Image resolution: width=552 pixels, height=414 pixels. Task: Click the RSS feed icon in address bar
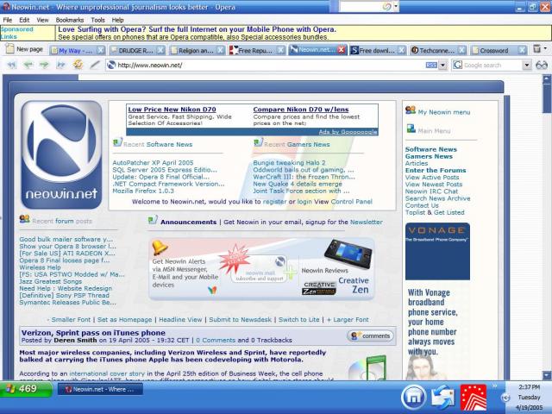pos(431,66)
